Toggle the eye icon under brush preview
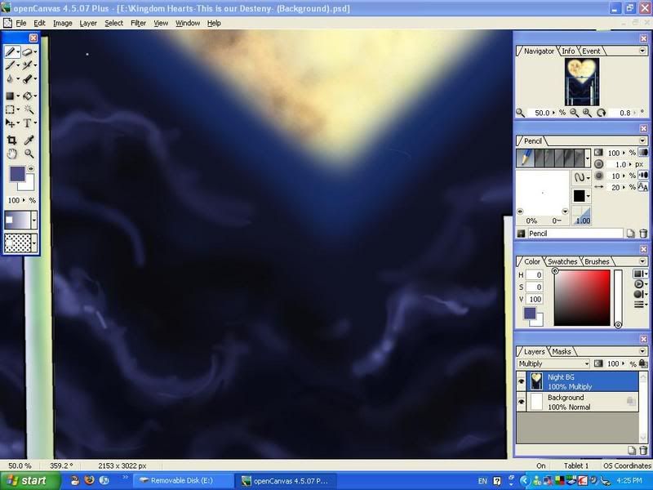 tap(520, 212)
